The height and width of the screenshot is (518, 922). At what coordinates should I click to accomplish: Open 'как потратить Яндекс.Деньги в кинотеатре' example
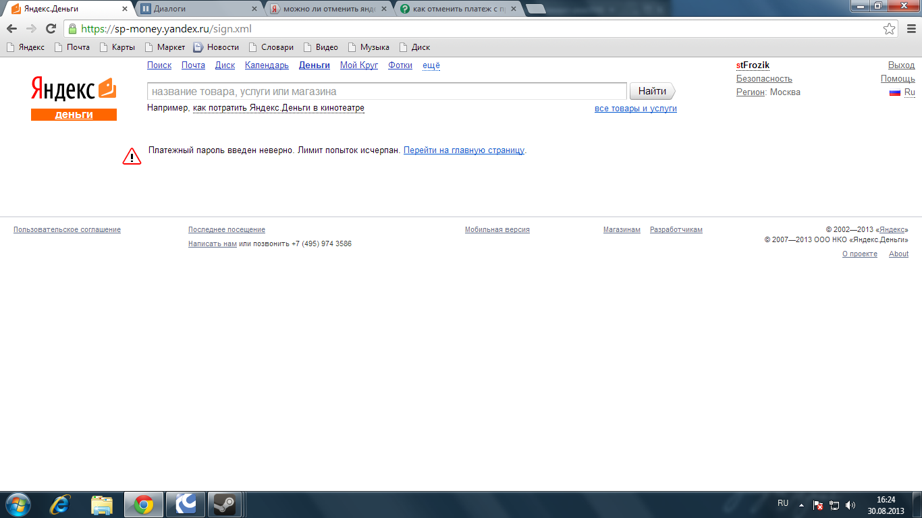279,108
